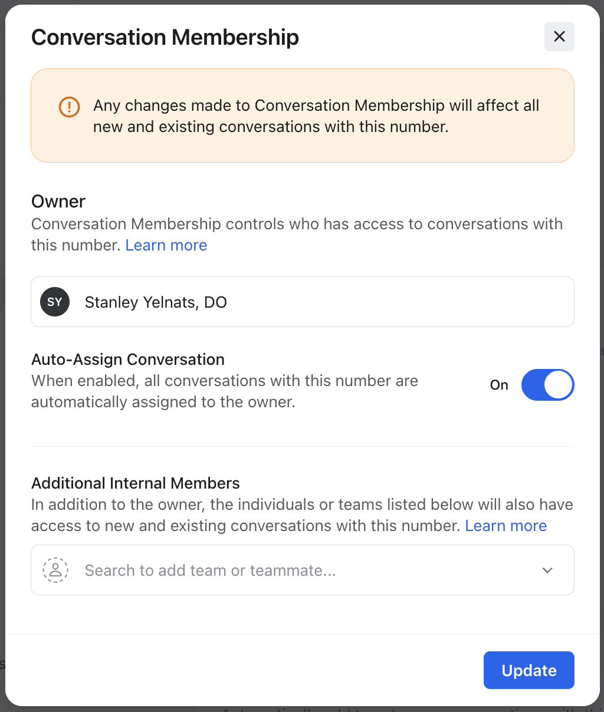Image resolution: width=604 pixels, height=712 pixels.
Task: Click the "Owner" section heading
Action: (x=58, y=202)
